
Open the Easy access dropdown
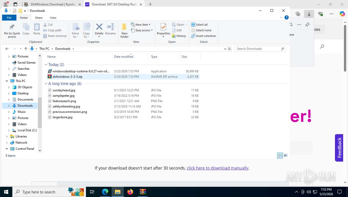coord(142,30)
